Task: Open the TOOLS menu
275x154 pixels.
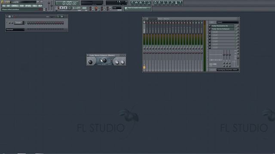Action: pyautogui.click(x=35, y=6)
